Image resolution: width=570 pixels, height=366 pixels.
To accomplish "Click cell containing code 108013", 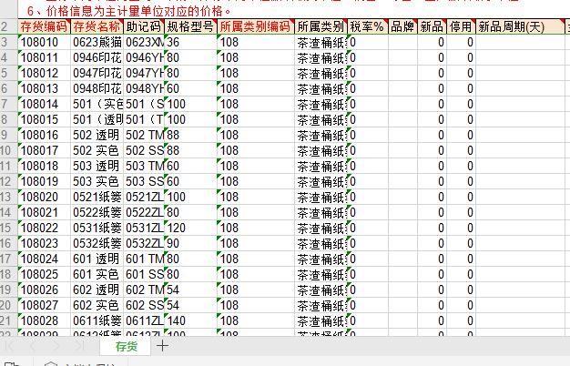I will click(x=44, y=88).
